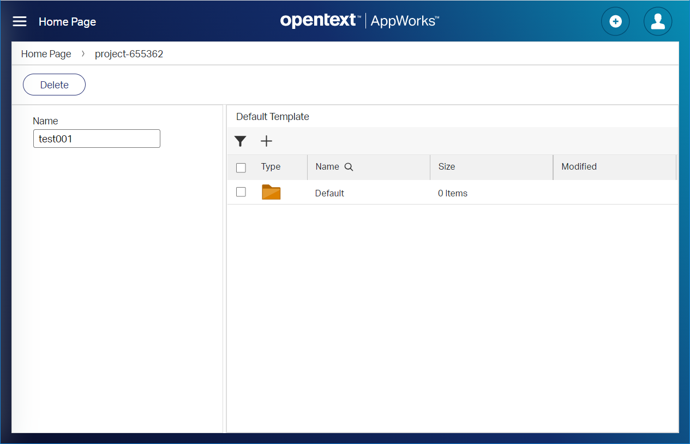Sort by the Modified column header

point(579,167)
